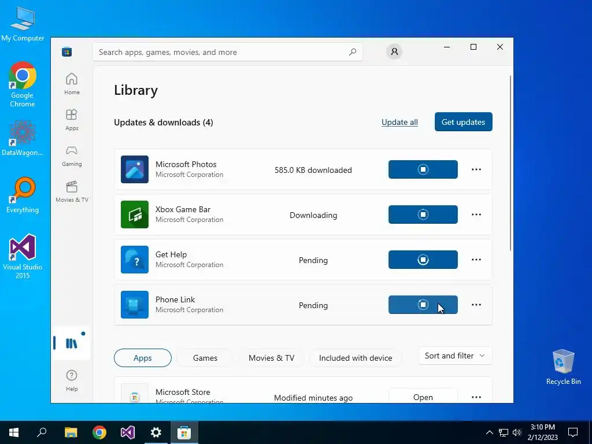
Task: Click the Phone Link app icon
Action: pyautogui.click(x=135, y=305)
